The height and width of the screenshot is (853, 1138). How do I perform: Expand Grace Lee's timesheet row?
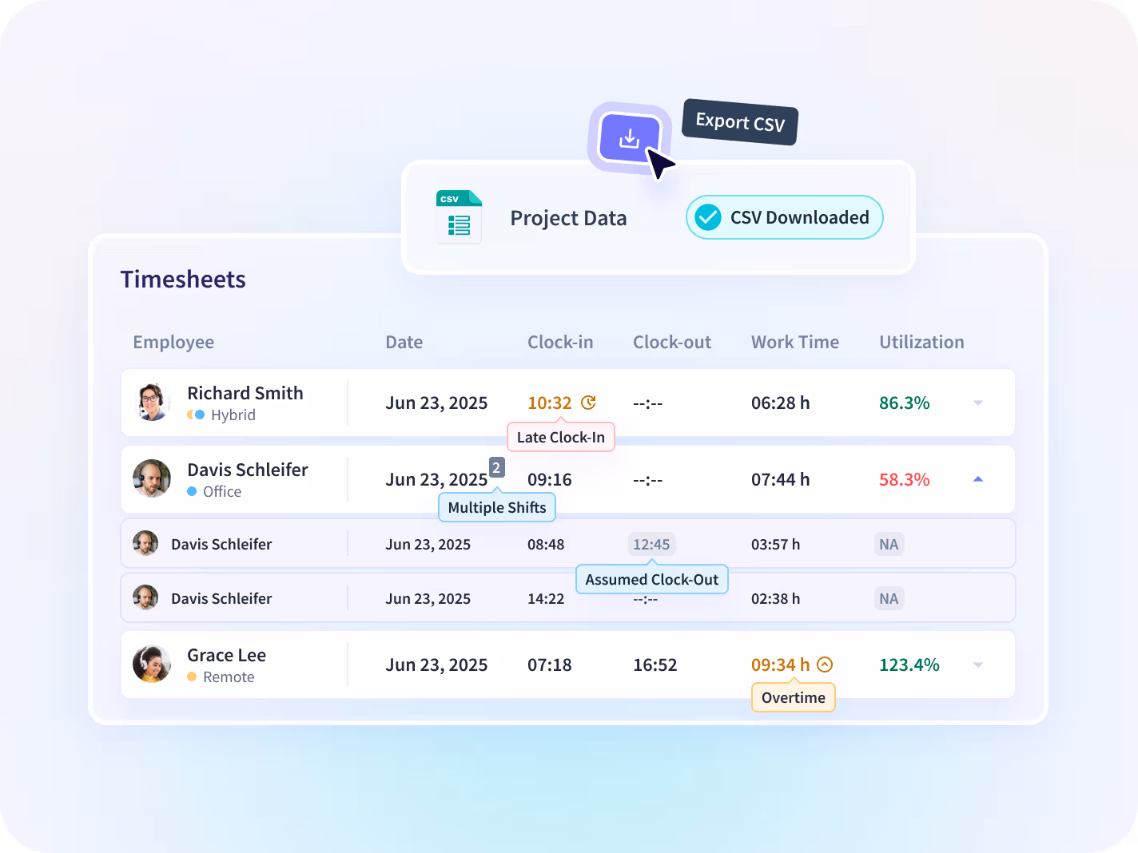(978, 665)
